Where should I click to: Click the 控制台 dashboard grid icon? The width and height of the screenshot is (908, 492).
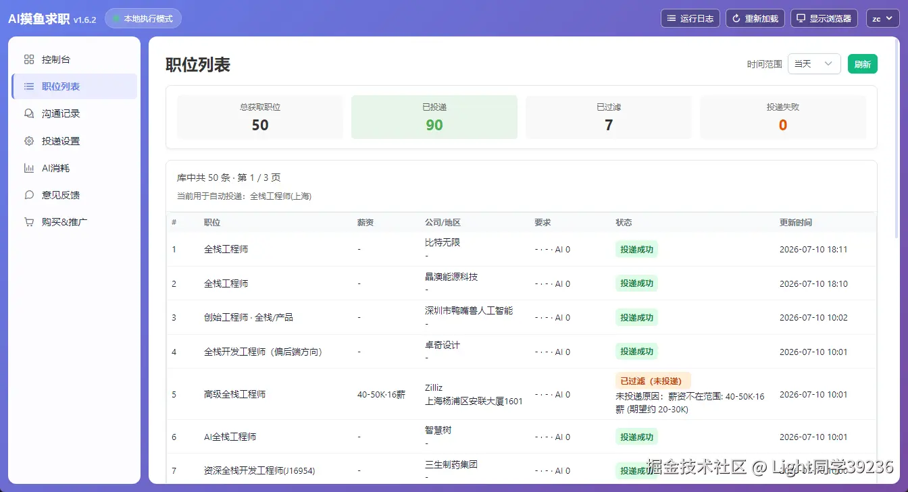[x=28, y=59]
